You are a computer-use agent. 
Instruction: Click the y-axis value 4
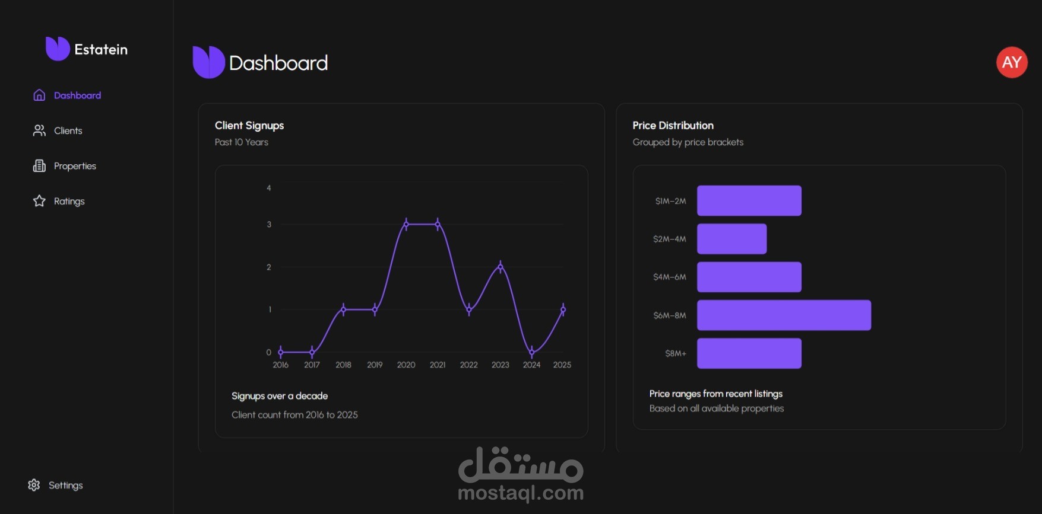(x=269, y=188)
